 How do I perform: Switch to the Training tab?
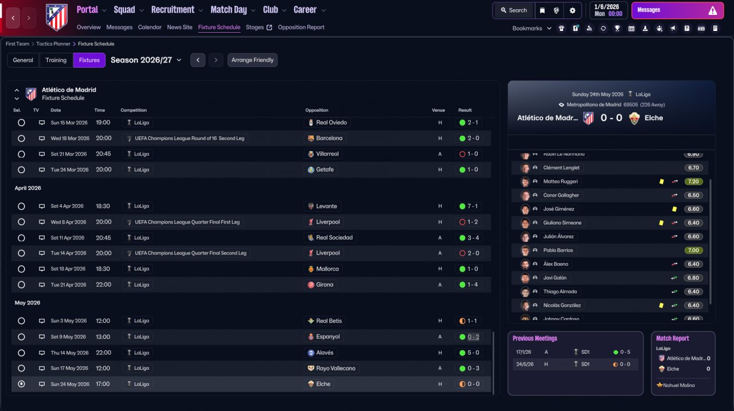coord(56,60)
